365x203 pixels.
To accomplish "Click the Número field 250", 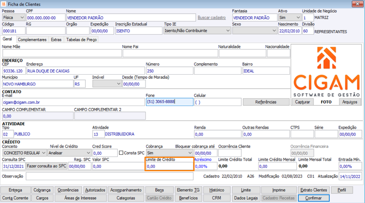I will click(169, 71).
